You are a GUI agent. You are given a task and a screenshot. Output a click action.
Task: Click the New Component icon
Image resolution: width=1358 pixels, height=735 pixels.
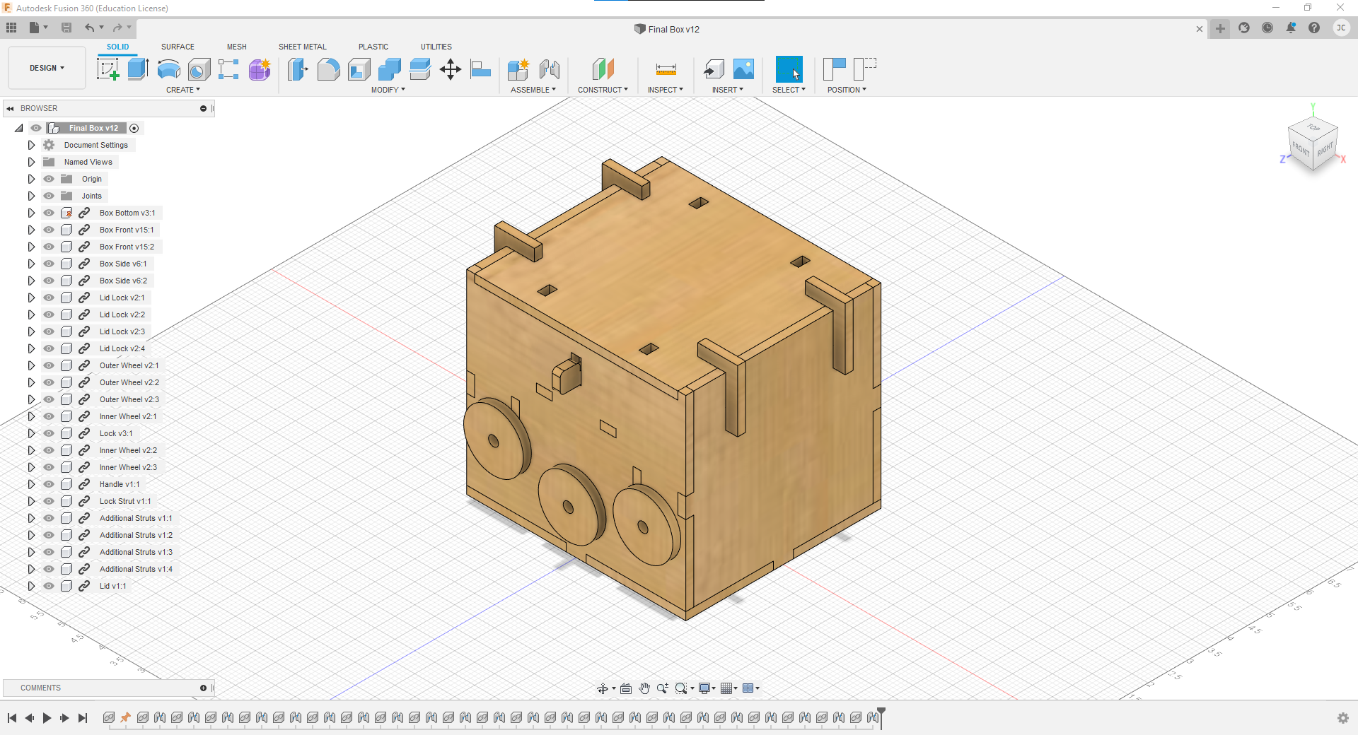[x=518, y=69]
